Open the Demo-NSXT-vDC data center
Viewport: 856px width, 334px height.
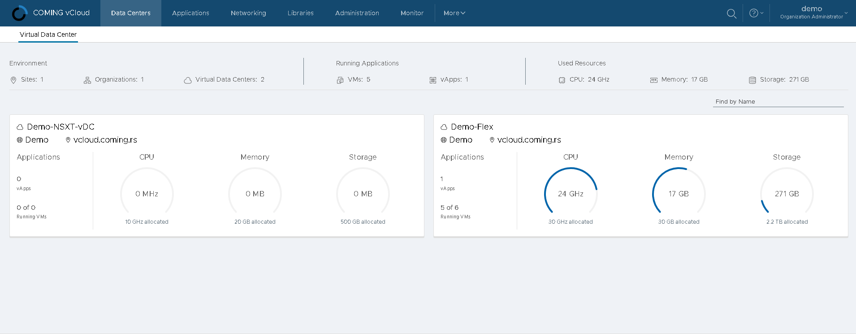tap(61, 127)
